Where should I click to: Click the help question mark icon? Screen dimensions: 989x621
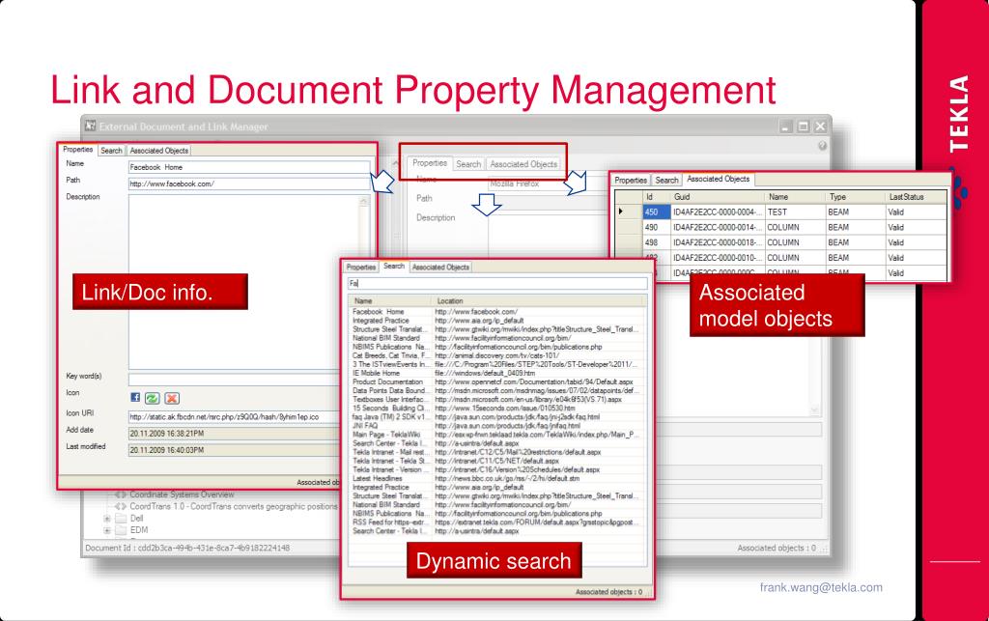(823, 146)
